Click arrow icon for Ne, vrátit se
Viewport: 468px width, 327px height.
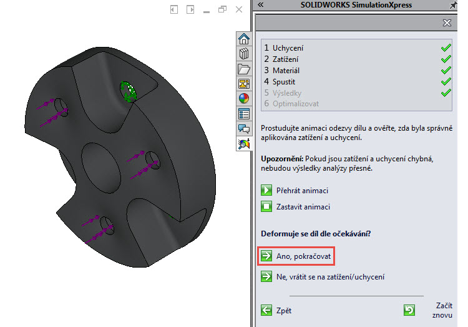click(266, 276)
